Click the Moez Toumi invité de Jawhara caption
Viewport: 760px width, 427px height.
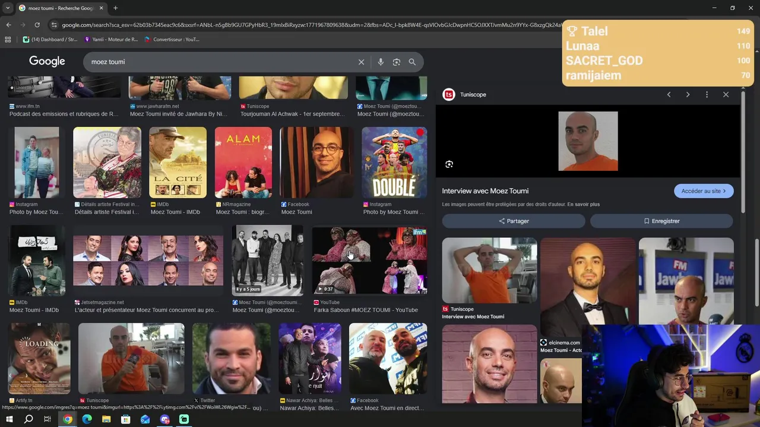[x=179, y=114]
